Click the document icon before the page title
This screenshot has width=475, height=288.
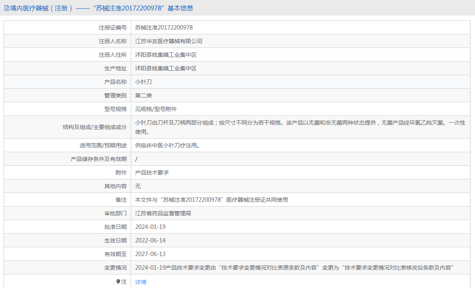pyautogui.click(x=6, y=8)
